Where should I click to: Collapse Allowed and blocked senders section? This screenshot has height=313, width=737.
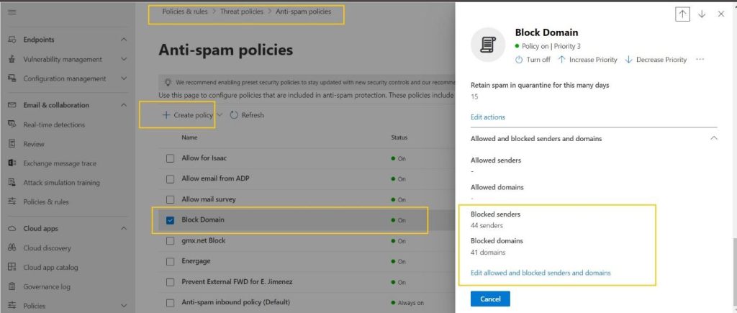(x=713, y=138)
